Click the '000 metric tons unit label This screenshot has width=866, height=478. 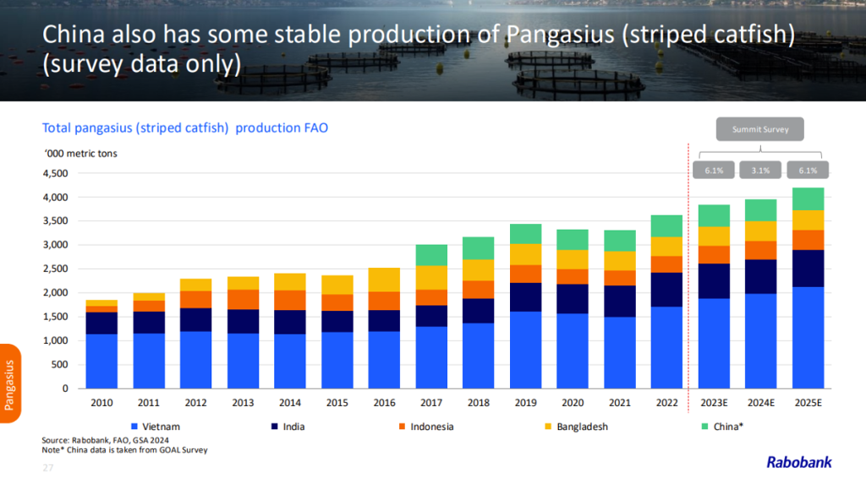click(x=80, y=154)
